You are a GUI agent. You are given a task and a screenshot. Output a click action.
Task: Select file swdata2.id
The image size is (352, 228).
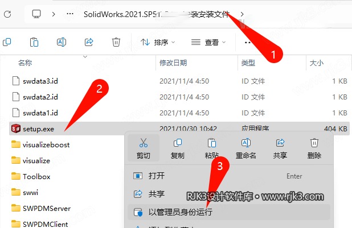point(40,97)
